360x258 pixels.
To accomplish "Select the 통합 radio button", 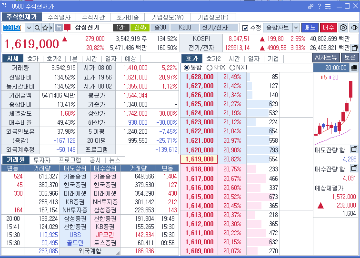I will tap(187, 68).
